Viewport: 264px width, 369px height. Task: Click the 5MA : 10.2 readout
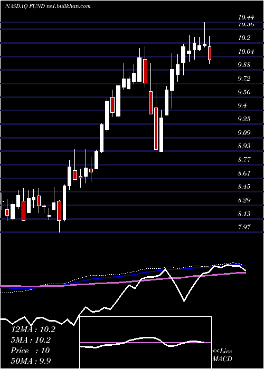31,340
